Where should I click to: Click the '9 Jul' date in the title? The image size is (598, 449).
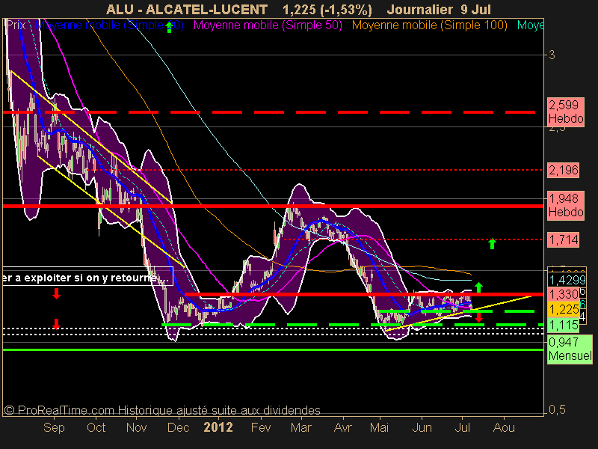click(x=475, y=9)
